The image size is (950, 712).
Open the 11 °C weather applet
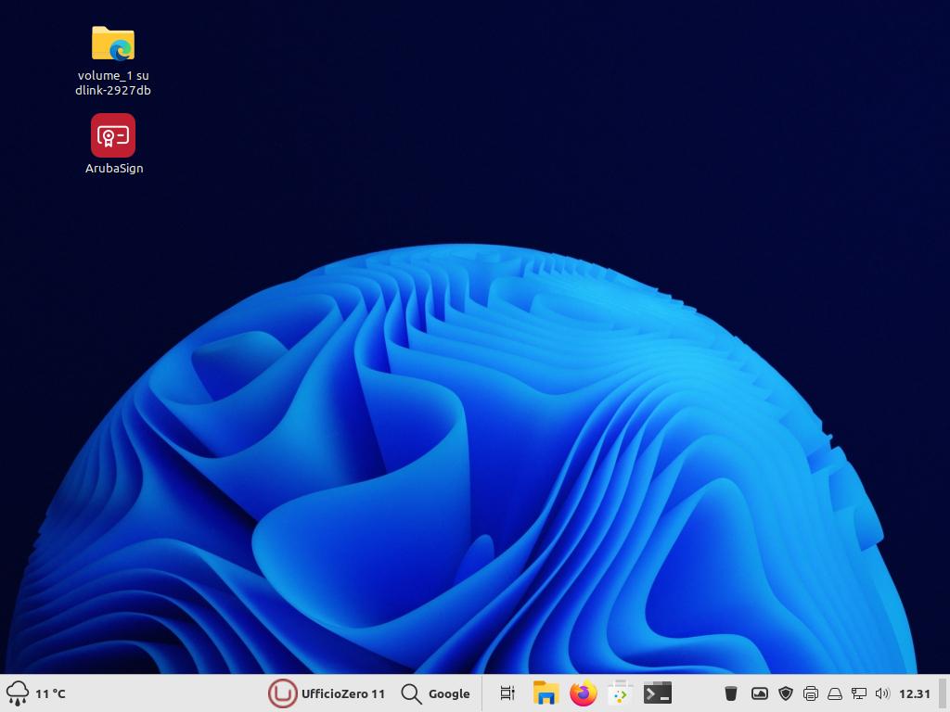pyautogui.click(x=50, y=693)
